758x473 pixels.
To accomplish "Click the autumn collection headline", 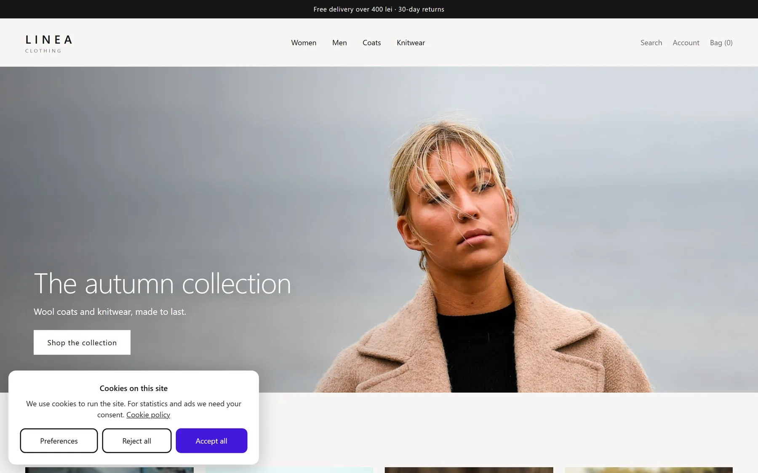I will [x=163, y=283].
